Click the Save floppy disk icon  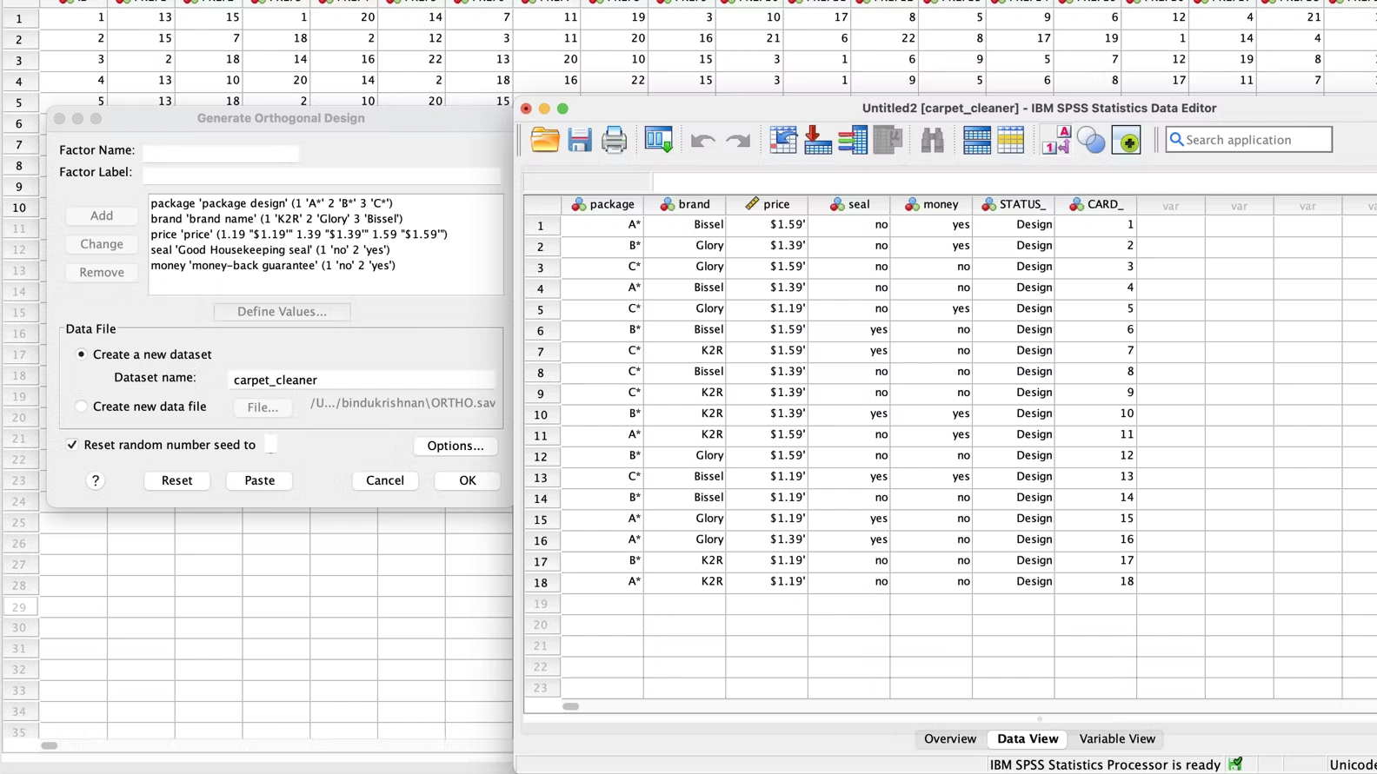[x=580, y=140]
